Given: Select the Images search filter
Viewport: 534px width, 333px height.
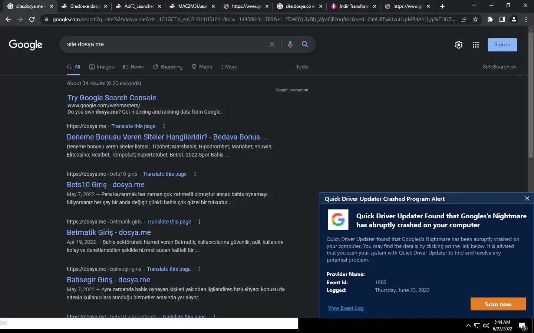Looking at the screenshot, I should coord(102,67).
